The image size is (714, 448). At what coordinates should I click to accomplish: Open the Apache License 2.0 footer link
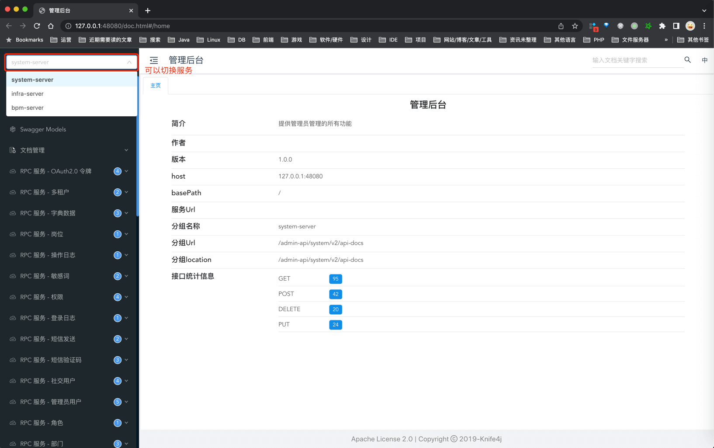[381, 439]
